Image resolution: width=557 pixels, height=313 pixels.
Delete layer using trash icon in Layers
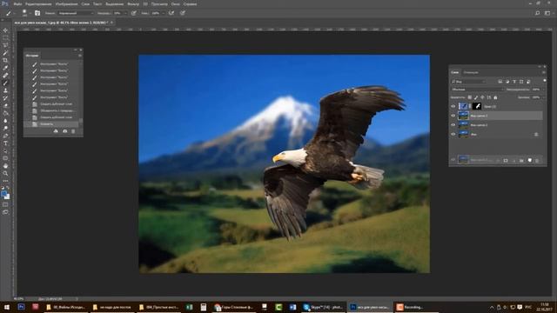coord(537,161)
